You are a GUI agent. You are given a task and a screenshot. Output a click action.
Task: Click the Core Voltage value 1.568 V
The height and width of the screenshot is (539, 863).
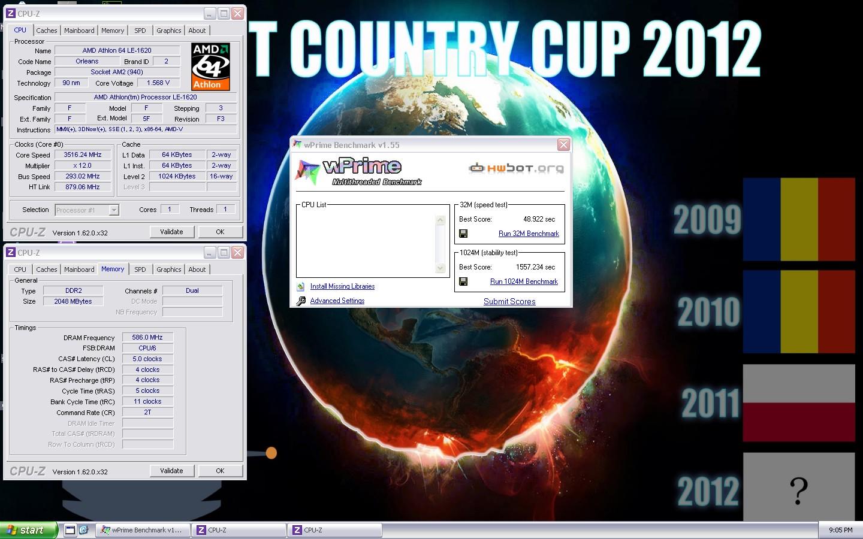(x=158, y=83)
